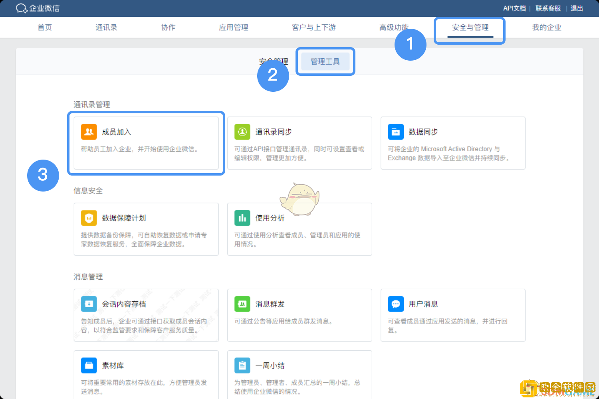Open the 通讯录同步 card title
The height and width of the screenshot is (399, 599).
click(x=274, y=132)
